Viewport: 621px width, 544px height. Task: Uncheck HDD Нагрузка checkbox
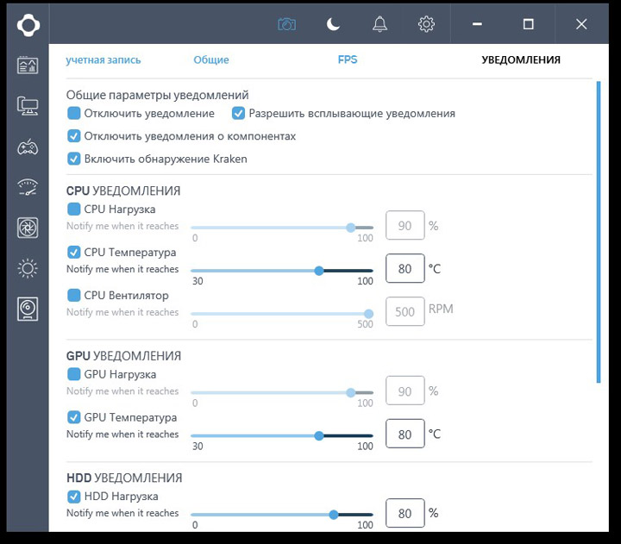73,496
